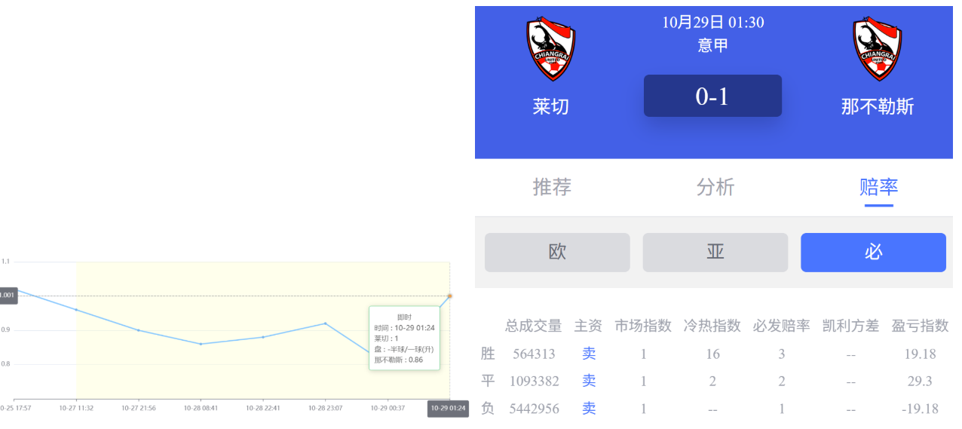The height and width of the screenshot is (429, 962).
Task: Click the chart data point at 10-27 21:56
Action: 139,330
